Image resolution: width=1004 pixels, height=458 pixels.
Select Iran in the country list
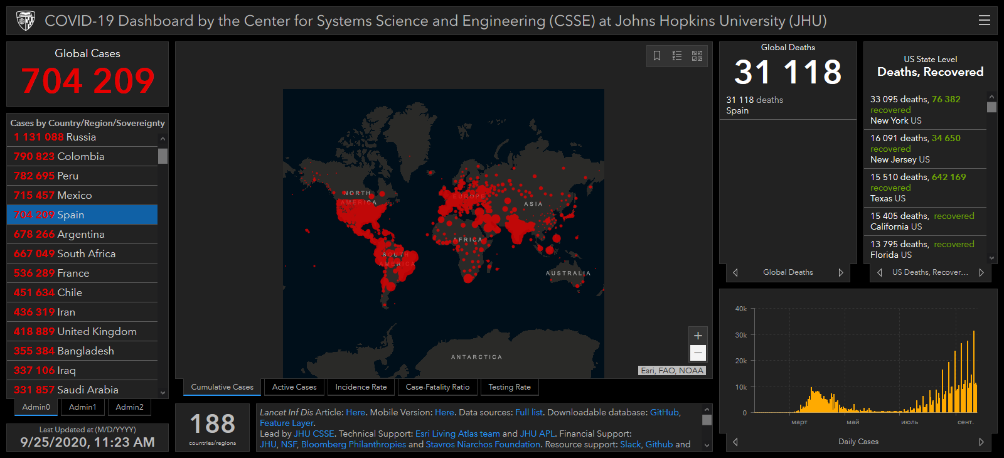(x=82, y=312)
